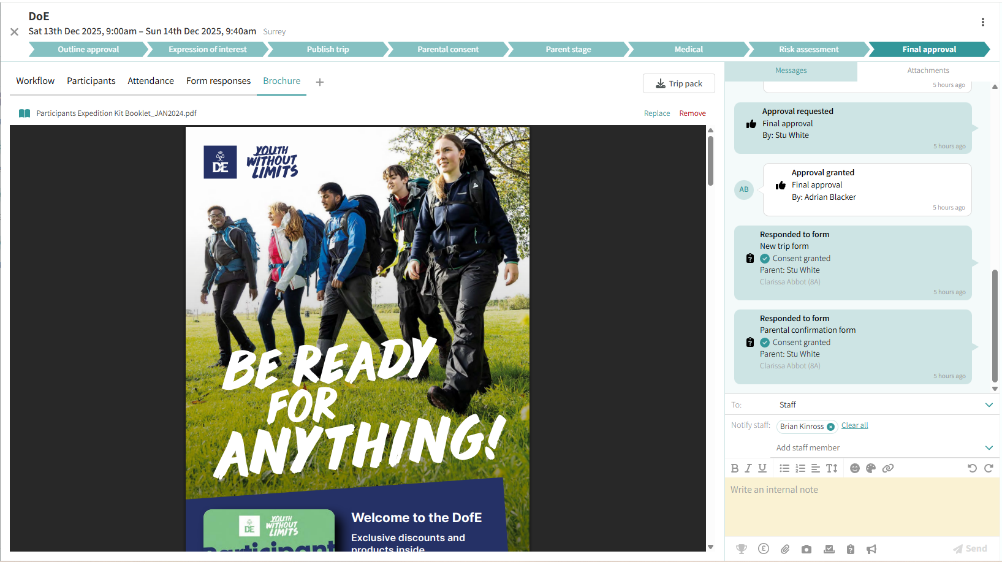Attach a file with the paperclip icon
Screen dimensions: 1002x562
coord(785,549)
